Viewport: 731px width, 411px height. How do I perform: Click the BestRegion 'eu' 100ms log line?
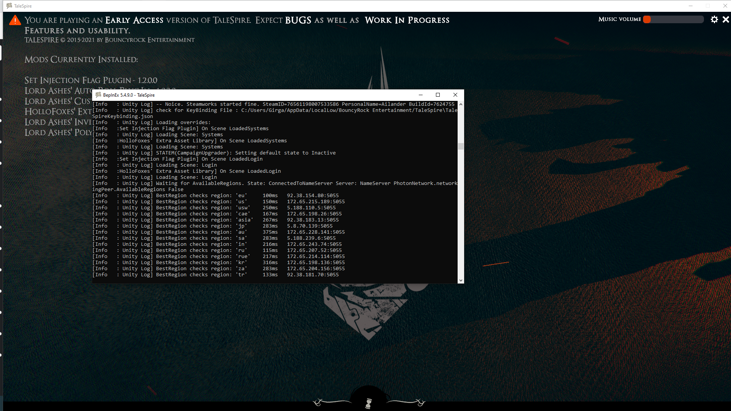(x=215, y=196)
